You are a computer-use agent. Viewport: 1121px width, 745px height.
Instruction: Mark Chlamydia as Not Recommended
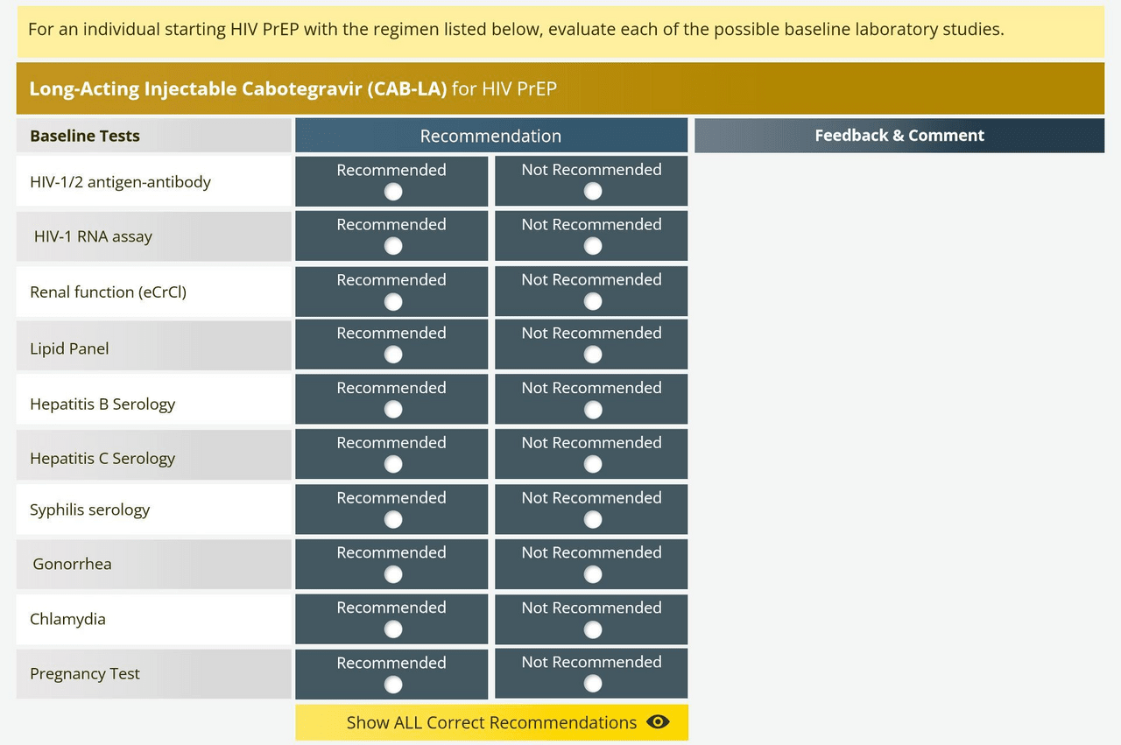(x=593, y=629)
